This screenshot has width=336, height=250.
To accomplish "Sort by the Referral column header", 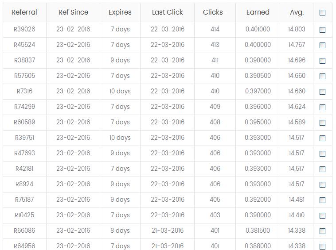I will (24, 12).
